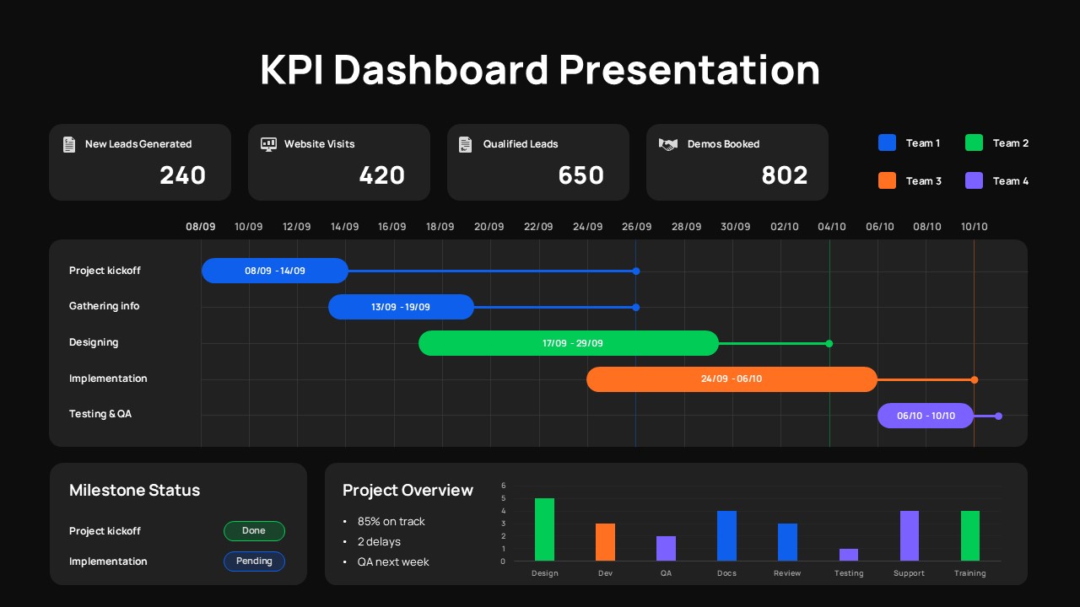The height and width of the screenshot is (607, 1080).
Task: Select the Testing & QA purple bar
Action: coord(926,416)
